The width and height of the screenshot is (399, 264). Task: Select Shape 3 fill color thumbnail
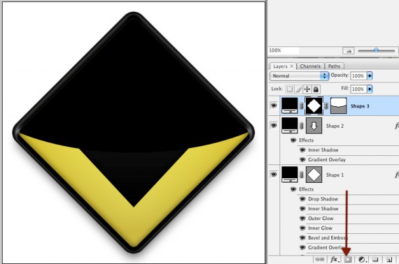[289, 105]
